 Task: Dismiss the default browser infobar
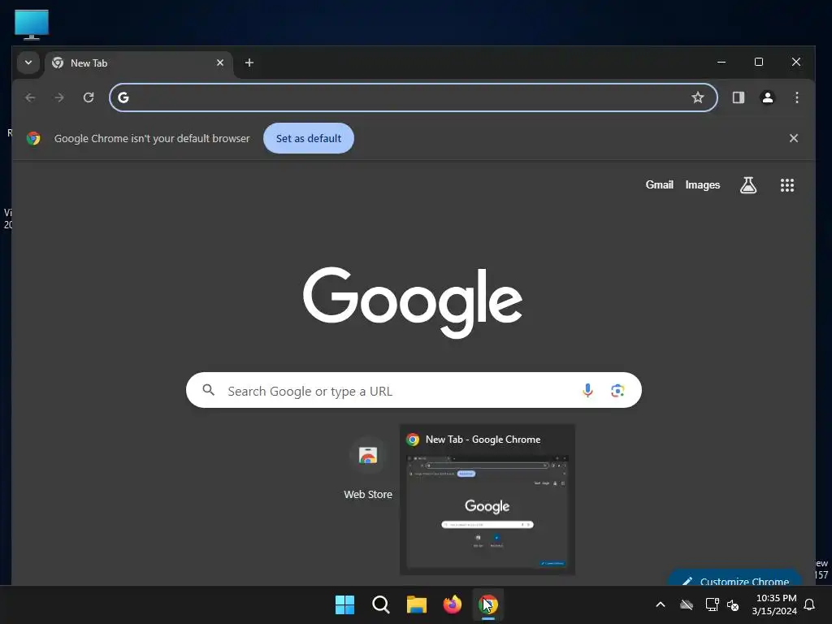tap(794, 138)
